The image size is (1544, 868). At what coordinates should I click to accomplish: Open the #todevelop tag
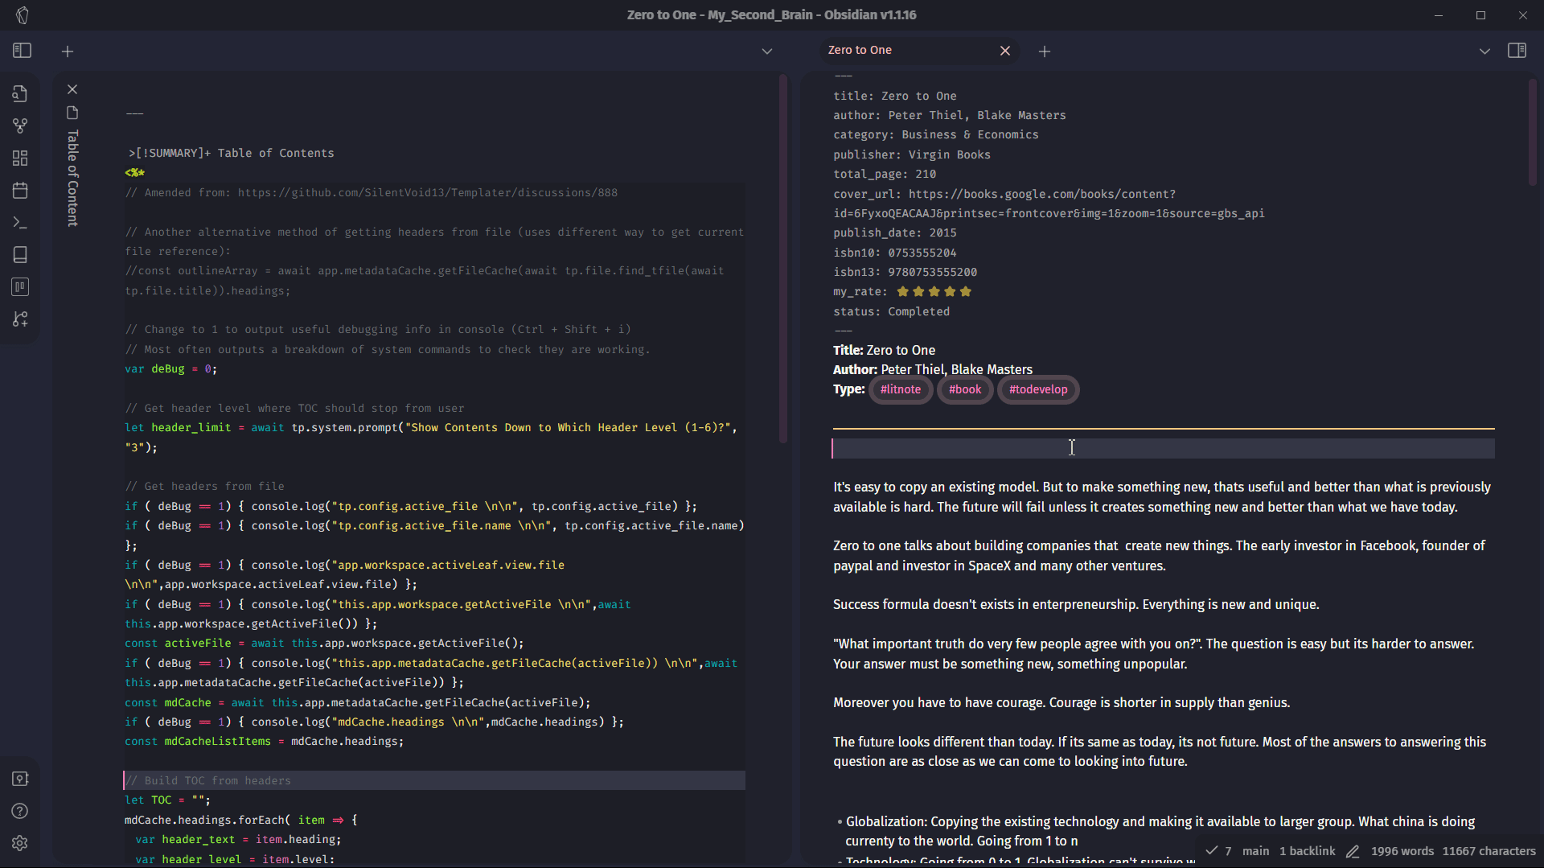1038,389
